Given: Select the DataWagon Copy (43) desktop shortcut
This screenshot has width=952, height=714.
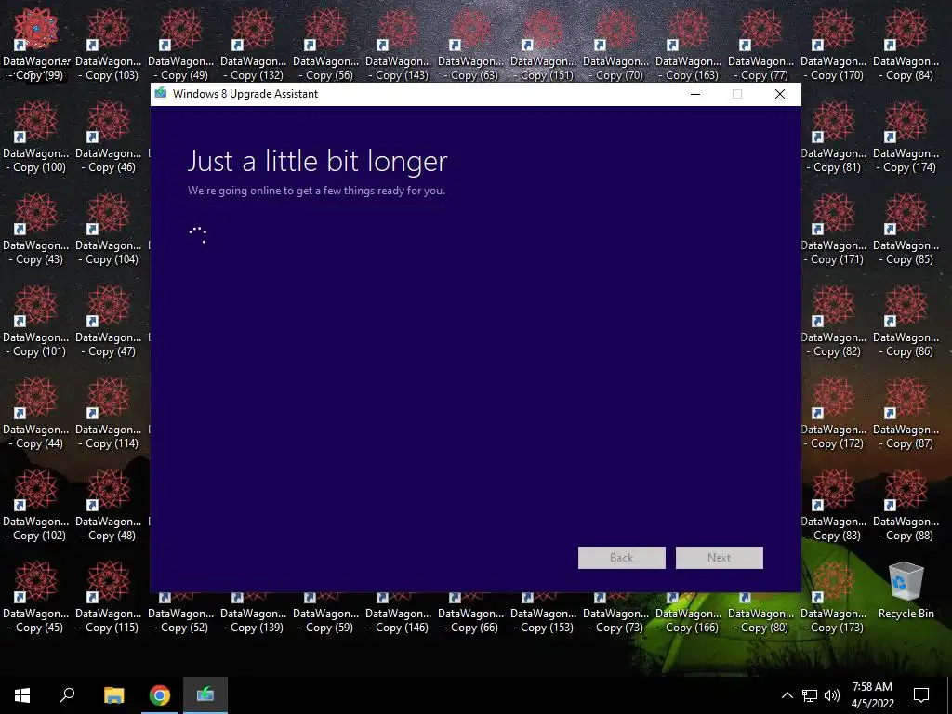Looking at the screenshot, I should tap(36, 230).
